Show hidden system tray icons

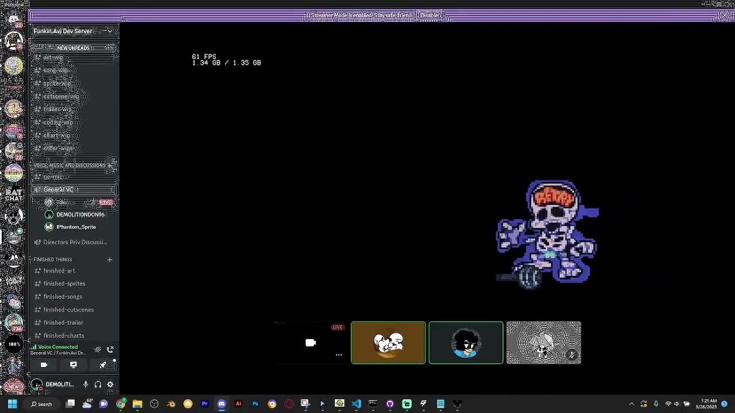coord(632,404)
